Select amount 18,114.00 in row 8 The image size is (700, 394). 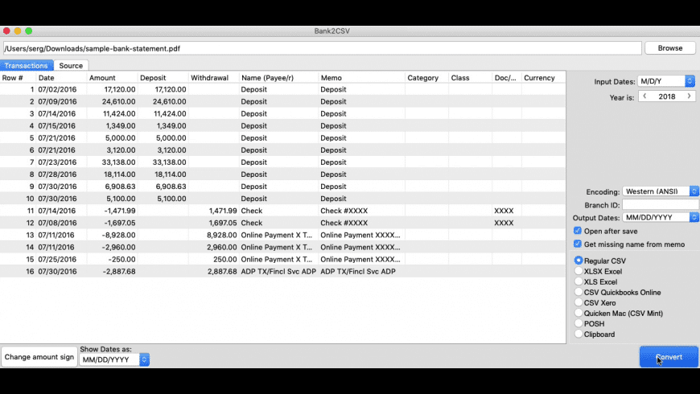coord(119,174)
